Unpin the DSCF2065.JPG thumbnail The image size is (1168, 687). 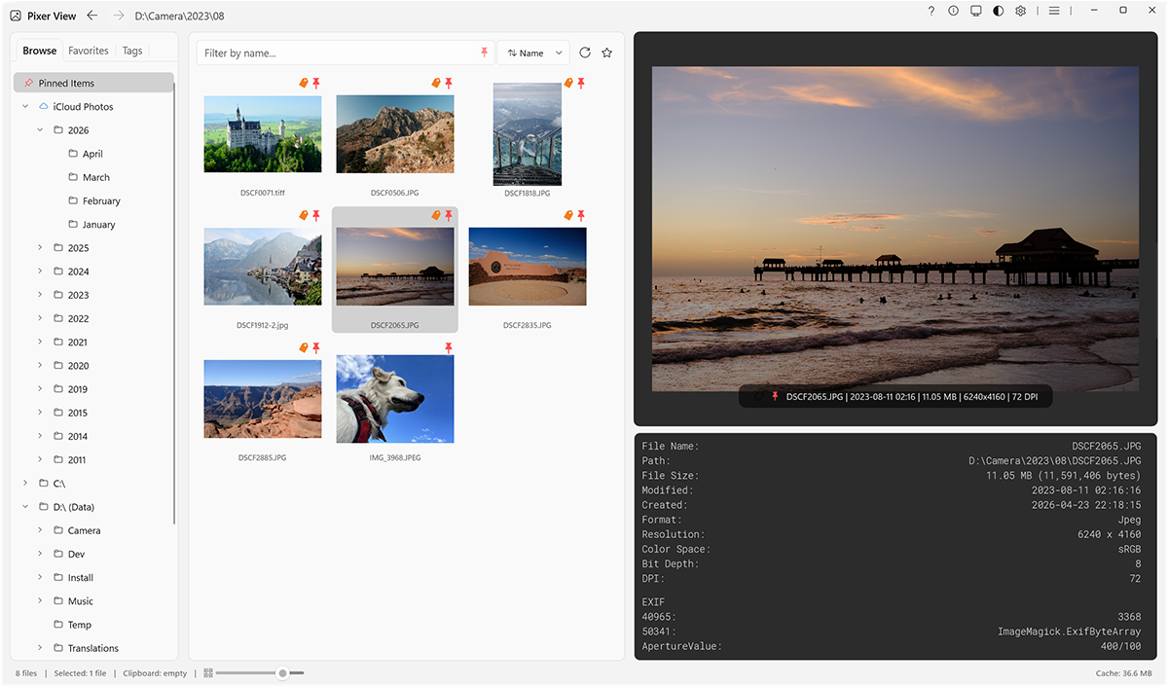tap(448, 216)
